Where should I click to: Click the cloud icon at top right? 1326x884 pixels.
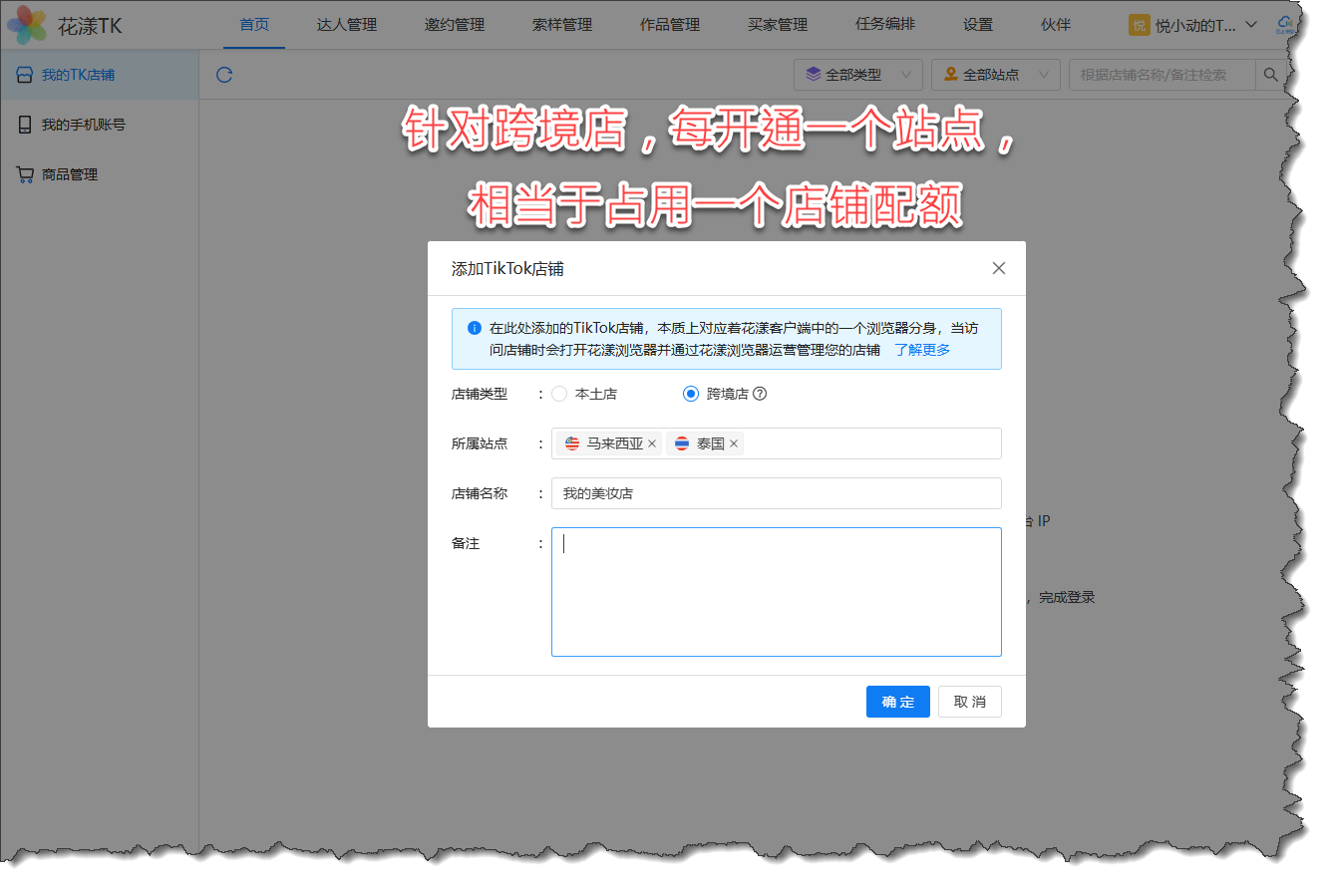tap(1283, 24)
